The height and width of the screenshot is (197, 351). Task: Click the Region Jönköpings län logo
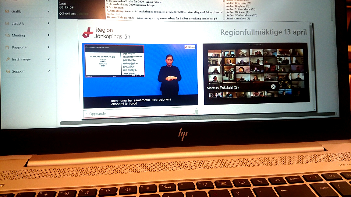pos(106,33)
